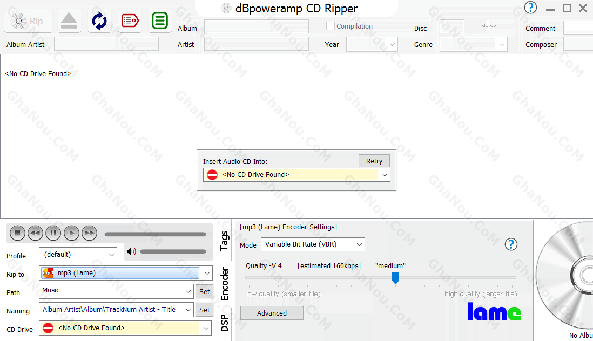Start playback with the play button
Screen dimensions: 593x341
[x=71, y=233]
